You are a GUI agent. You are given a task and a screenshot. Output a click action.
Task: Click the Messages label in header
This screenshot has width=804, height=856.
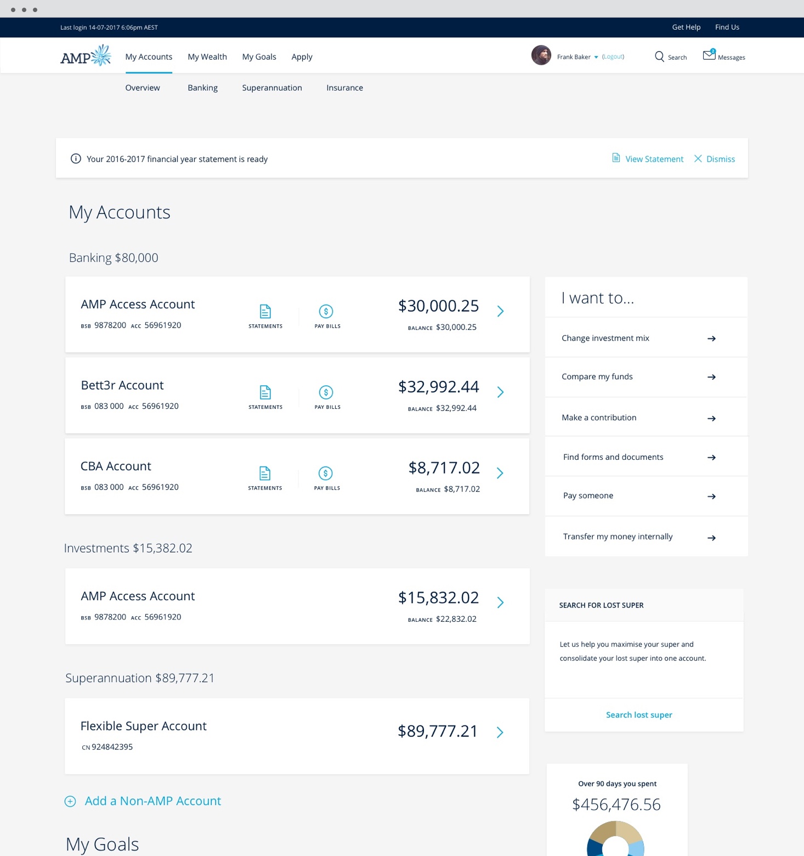[732, 57]
